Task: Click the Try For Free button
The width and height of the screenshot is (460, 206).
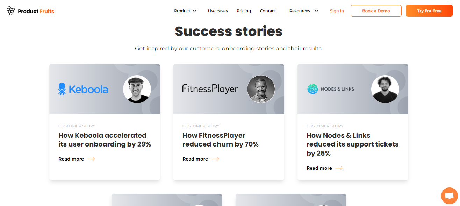Action: click(x=429, y=11)
